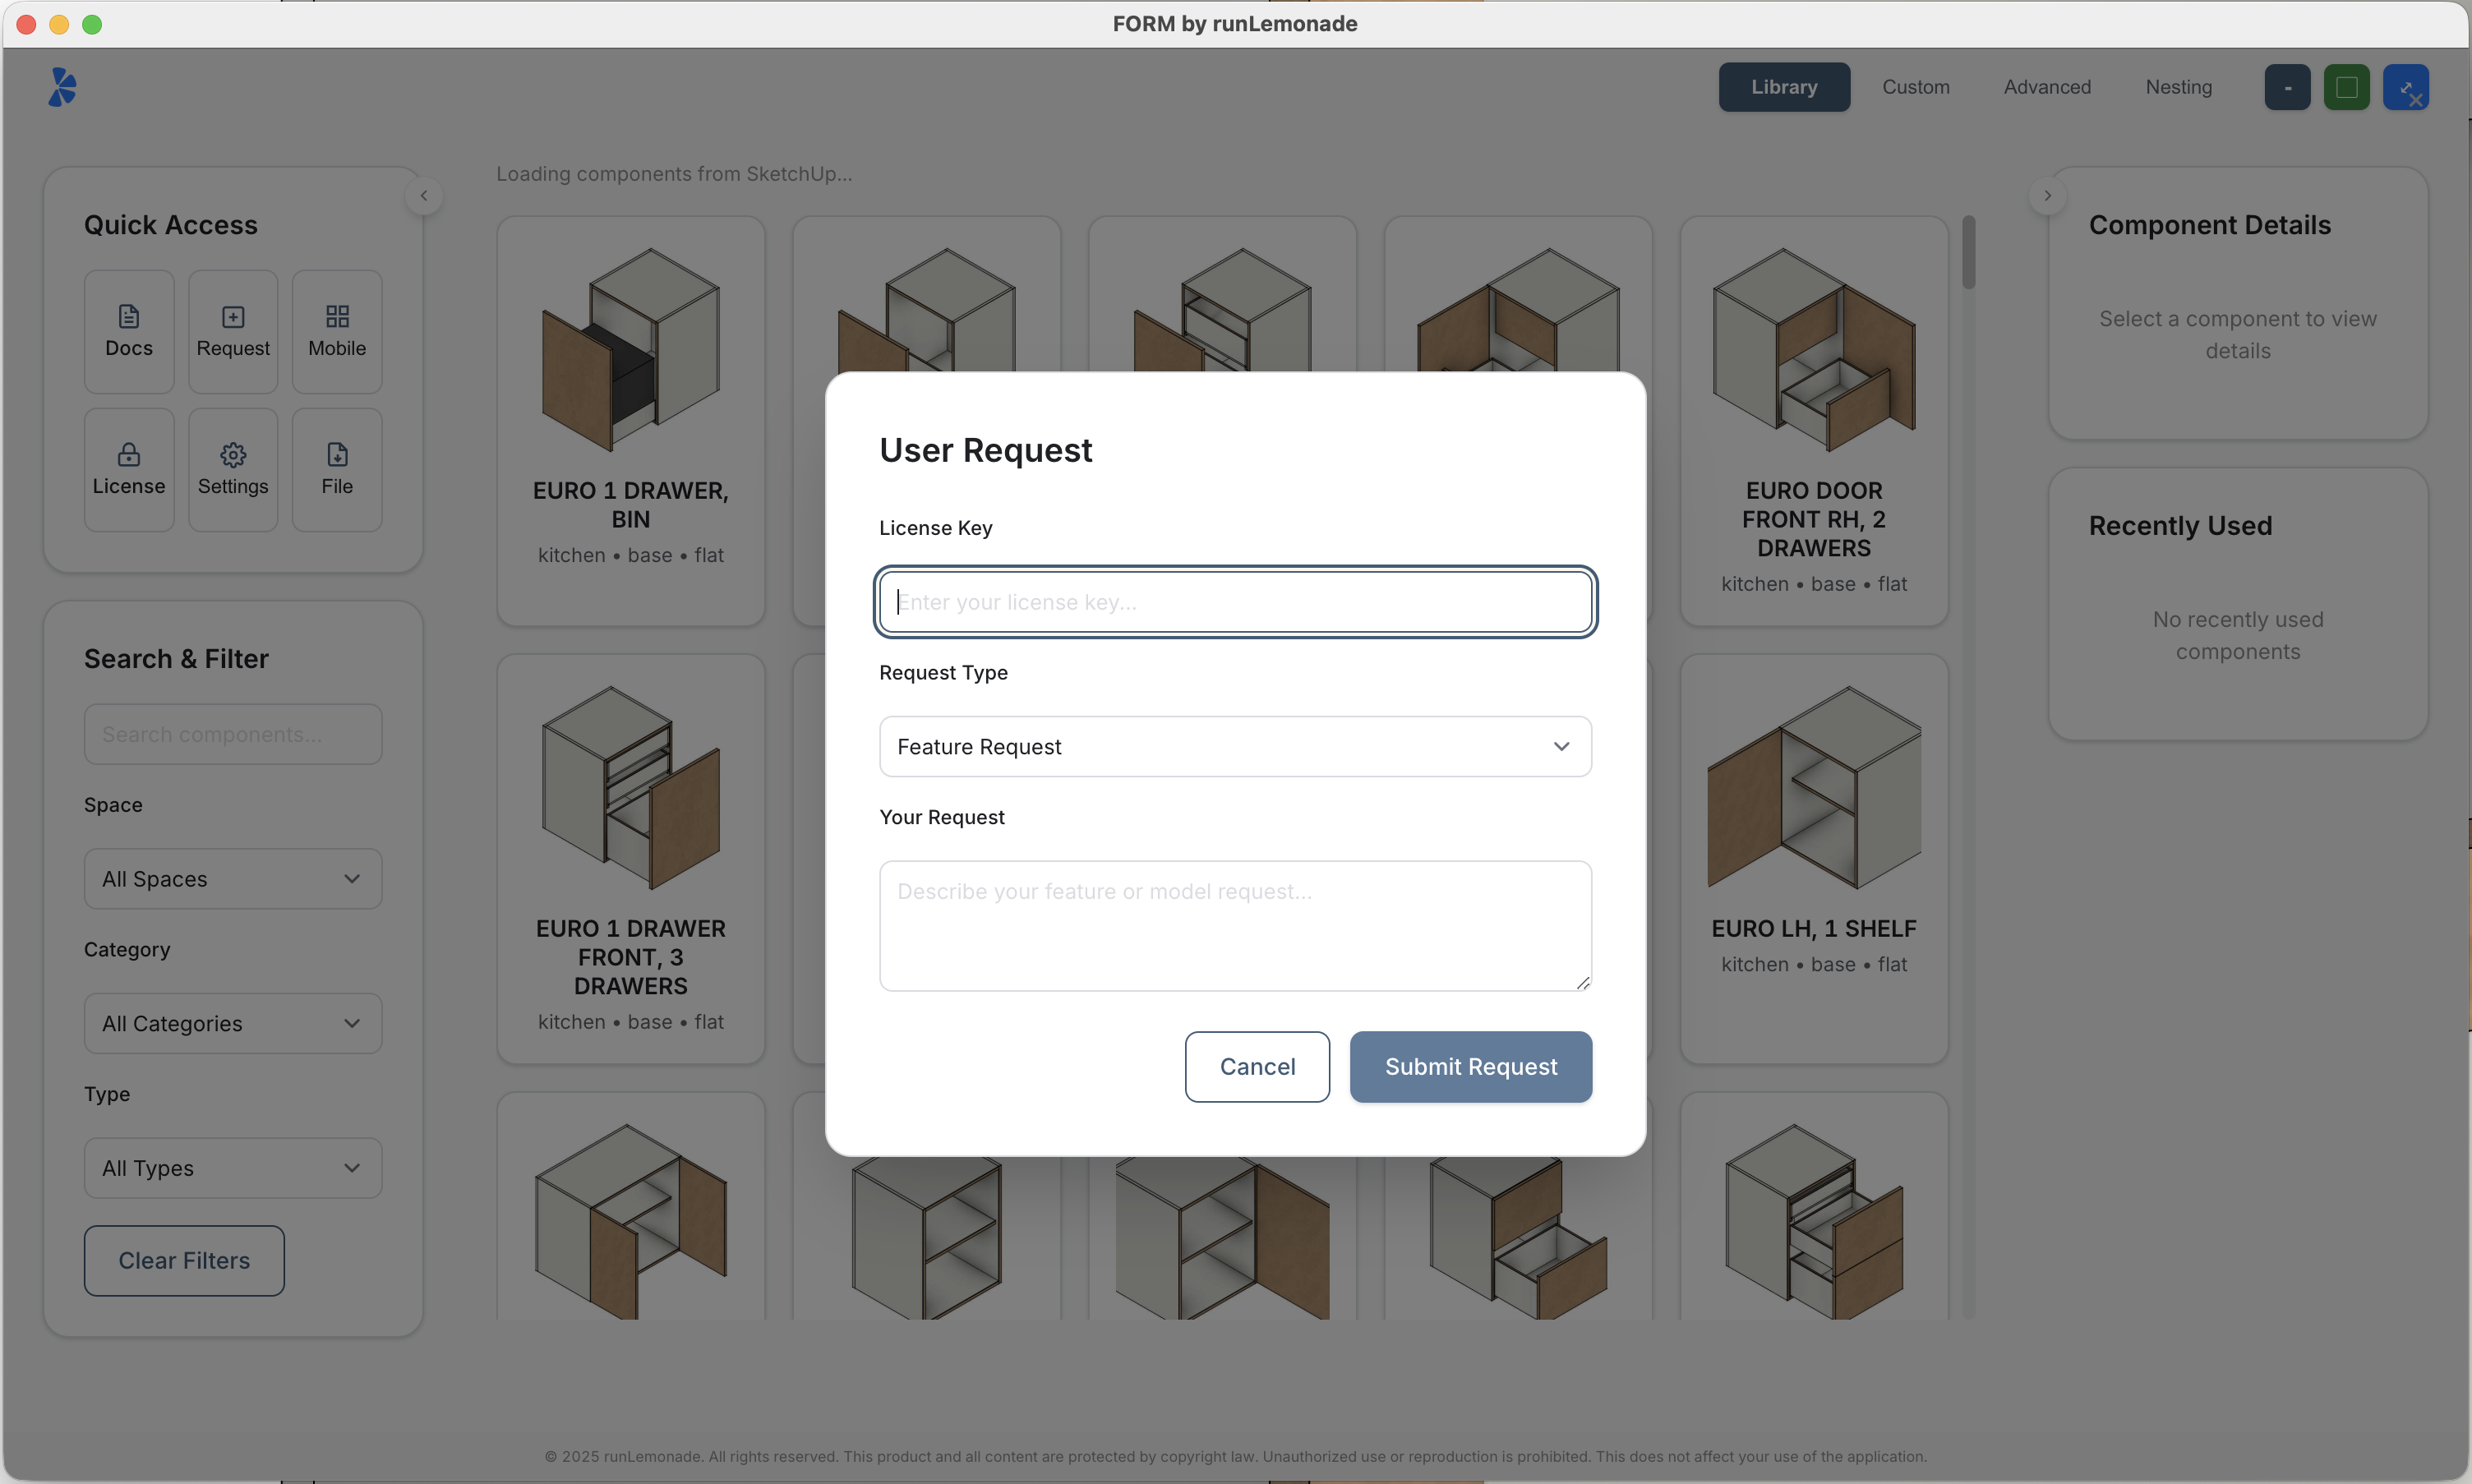Expand the All Types dropdown
This screenshot has height=1484, width=2472.
click(232, 1166)
